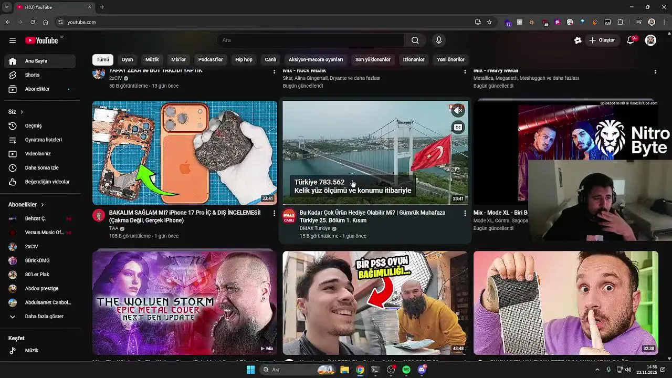Open Geçmiş history page

[x=40, y=126]
